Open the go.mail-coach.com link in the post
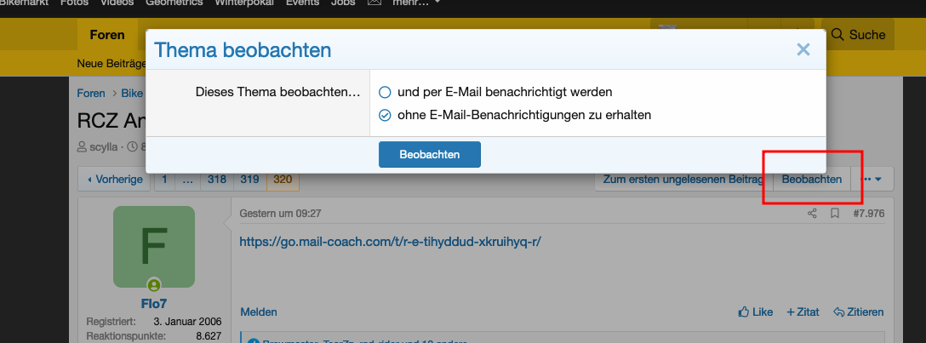 click(x=391, y=242)
